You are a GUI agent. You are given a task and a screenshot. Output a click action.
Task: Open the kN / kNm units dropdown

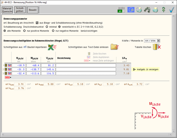tap(158, 41)
